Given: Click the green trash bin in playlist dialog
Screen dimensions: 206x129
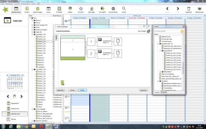Looking at the screenshot, I should tap(63, 83).
